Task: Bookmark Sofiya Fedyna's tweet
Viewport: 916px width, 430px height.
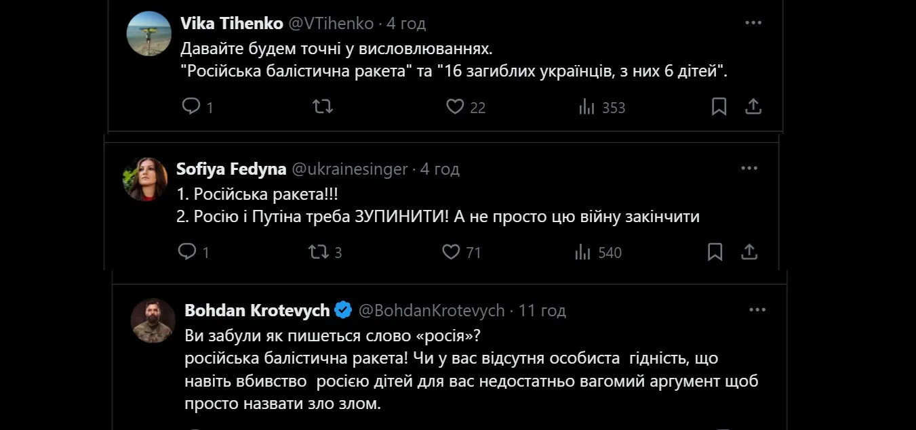Action: (x=715, y=251)
